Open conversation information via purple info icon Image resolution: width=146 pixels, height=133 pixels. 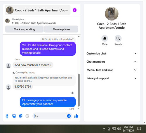74,10
